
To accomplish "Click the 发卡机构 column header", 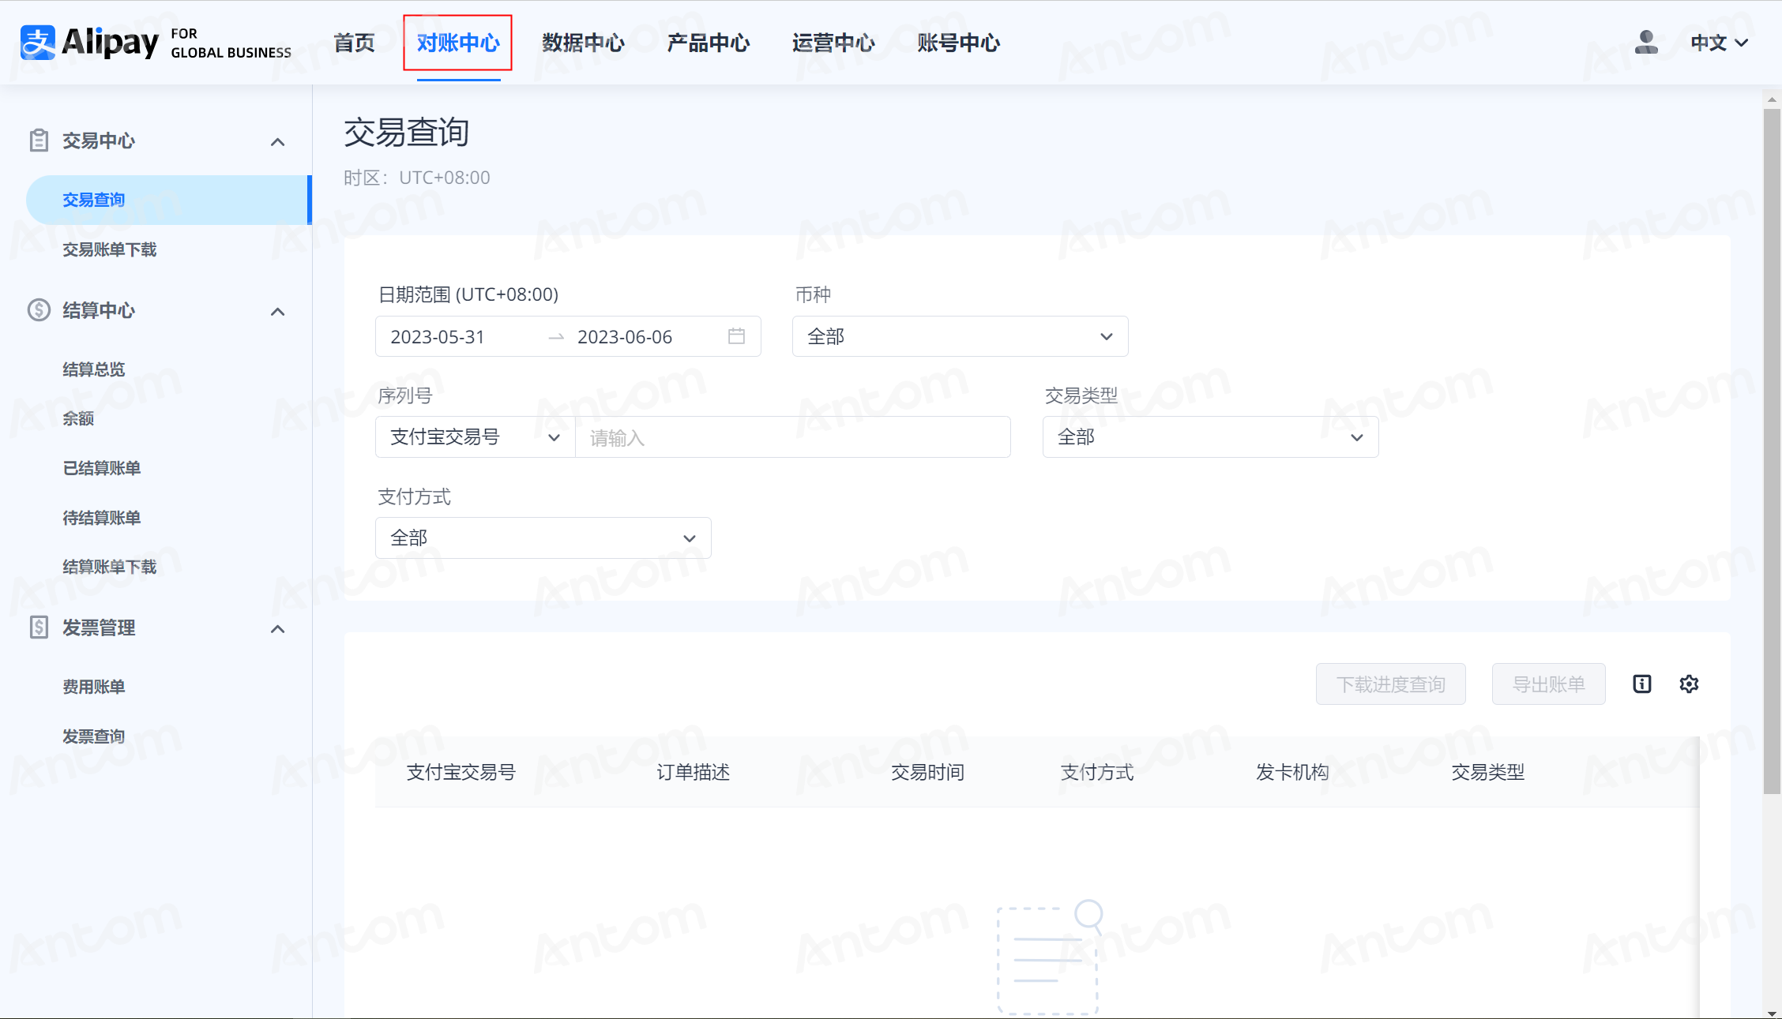I will (1292, 772).
